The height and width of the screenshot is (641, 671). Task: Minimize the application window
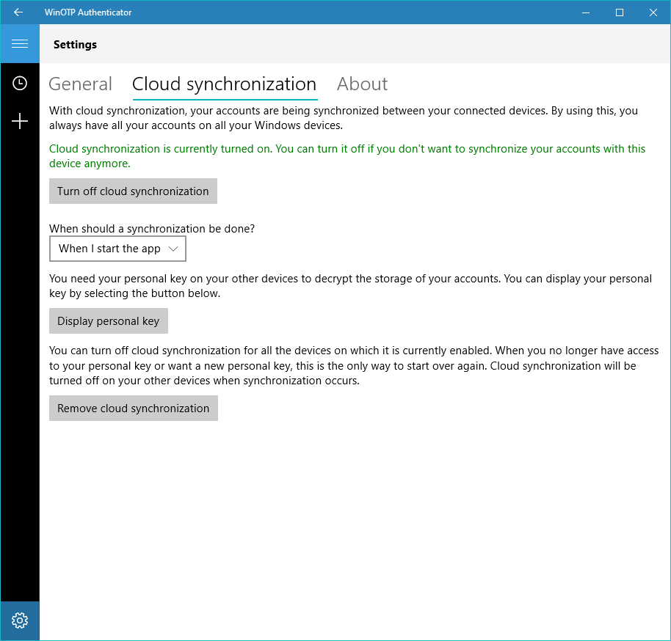585,12
